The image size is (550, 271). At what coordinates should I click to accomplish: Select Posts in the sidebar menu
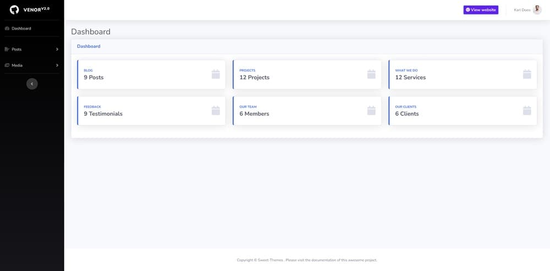pos(16,49)
